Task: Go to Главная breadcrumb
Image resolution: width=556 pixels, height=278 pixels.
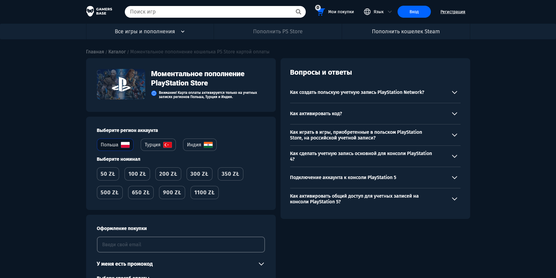Action: coord(95,52)
